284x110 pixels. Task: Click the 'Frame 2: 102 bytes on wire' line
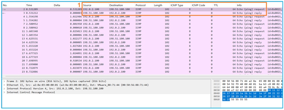pyautogui.click(x=57, y=81)
